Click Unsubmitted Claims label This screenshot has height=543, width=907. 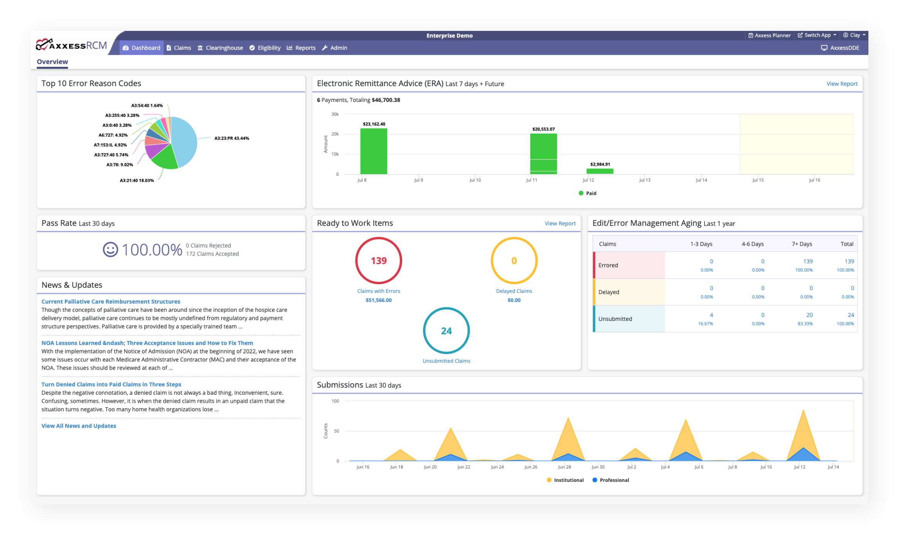click(x=447, y=361)
